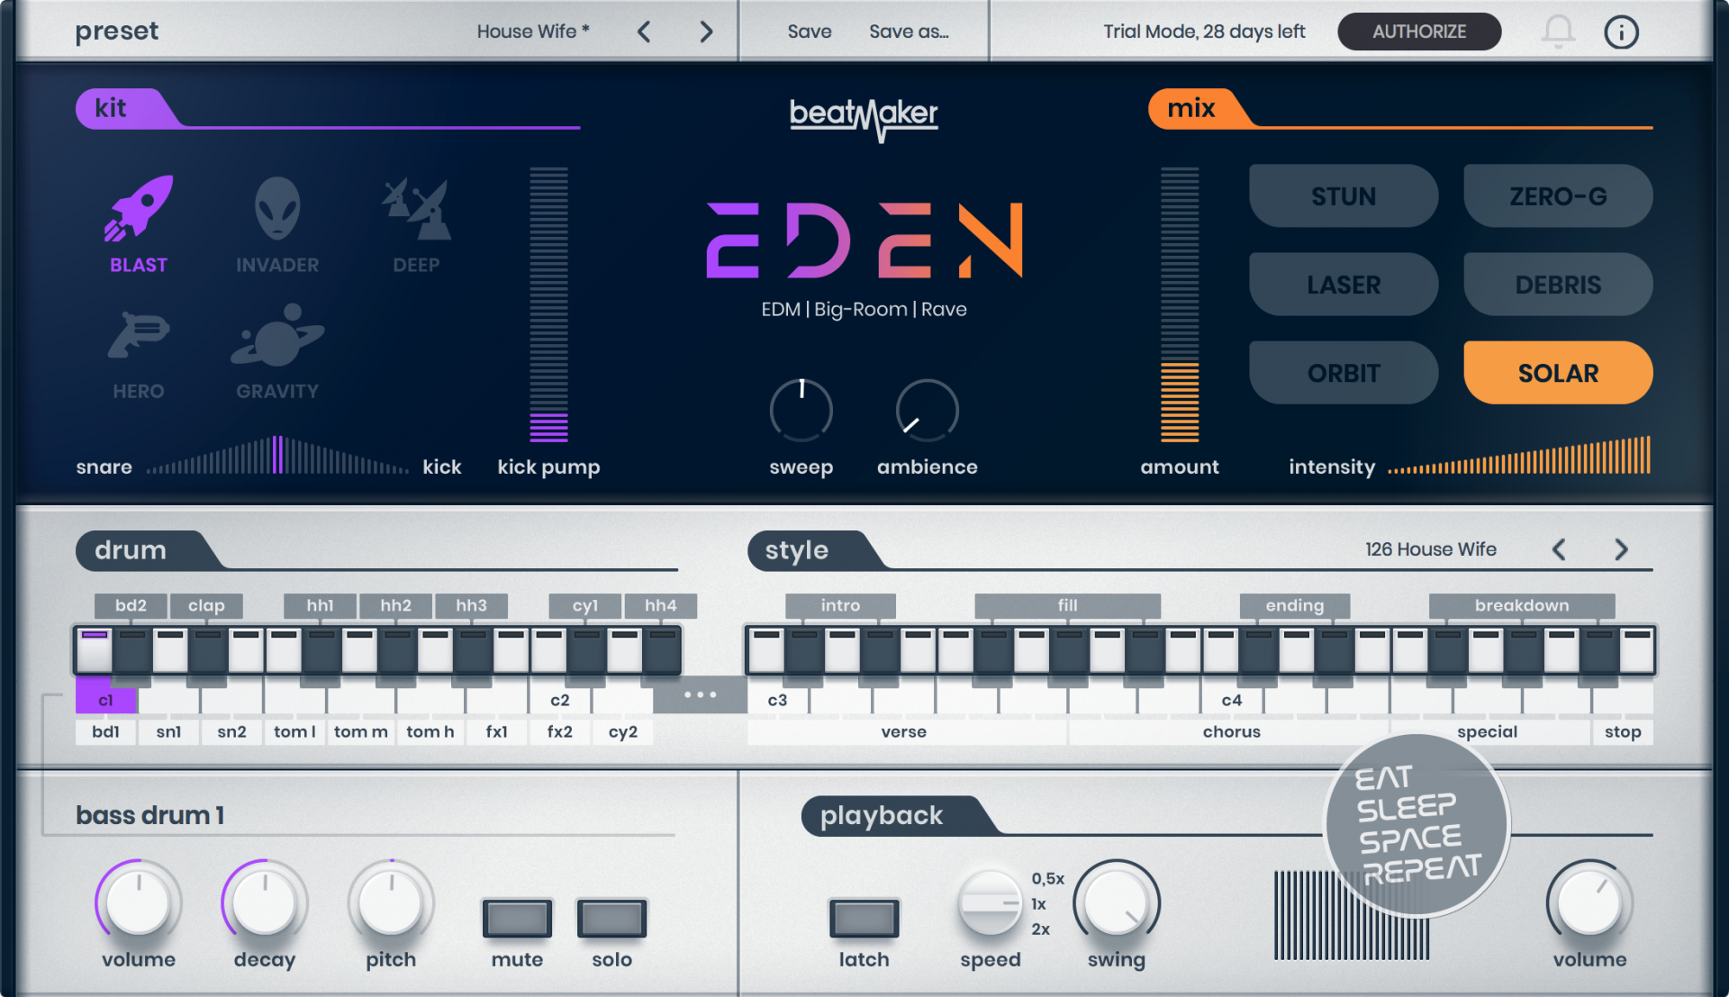Select the STUN mix preset
This screenshot has width=1729, height=997.
click(x=1343, y=196)
